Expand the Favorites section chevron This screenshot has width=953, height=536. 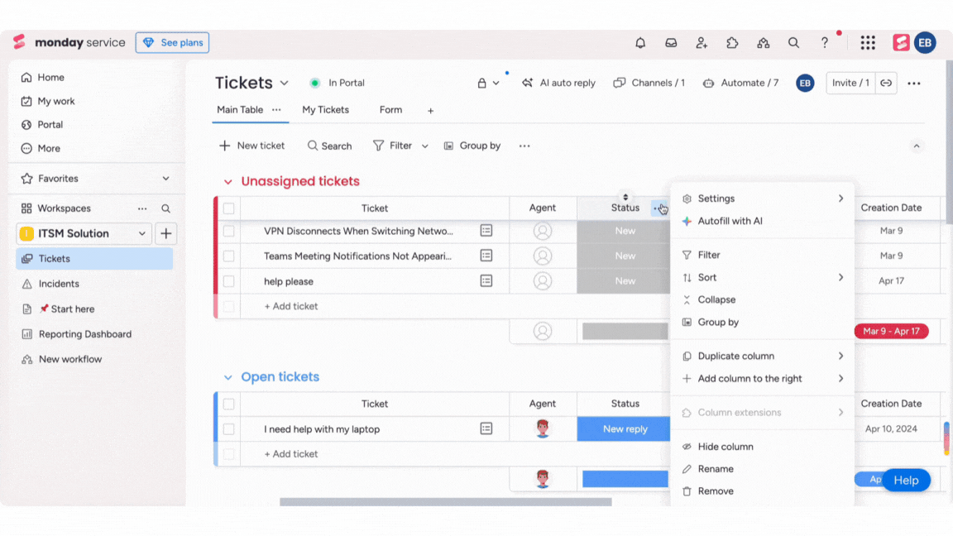[x=166, y=179]
